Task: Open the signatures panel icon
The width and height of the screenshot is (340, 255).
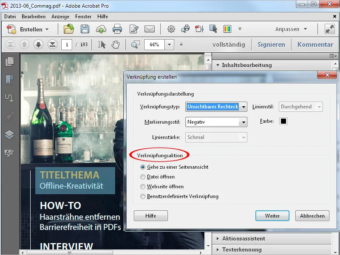Action: coord(9,153)
